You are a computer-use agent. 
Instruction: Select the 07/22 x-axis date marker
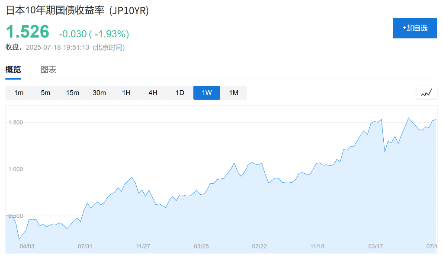tap(259, 246)
